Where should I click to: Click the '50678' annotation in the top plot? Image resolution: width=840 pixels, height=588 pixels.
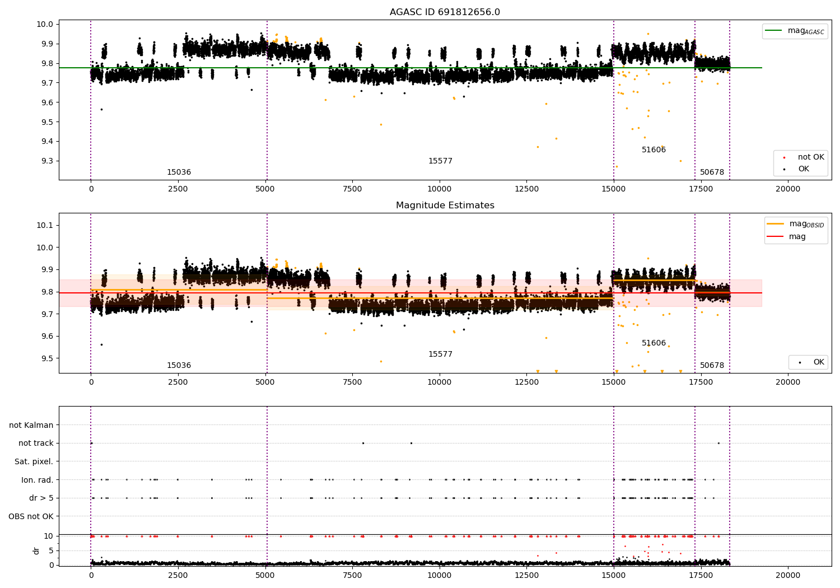coord(712,172)
